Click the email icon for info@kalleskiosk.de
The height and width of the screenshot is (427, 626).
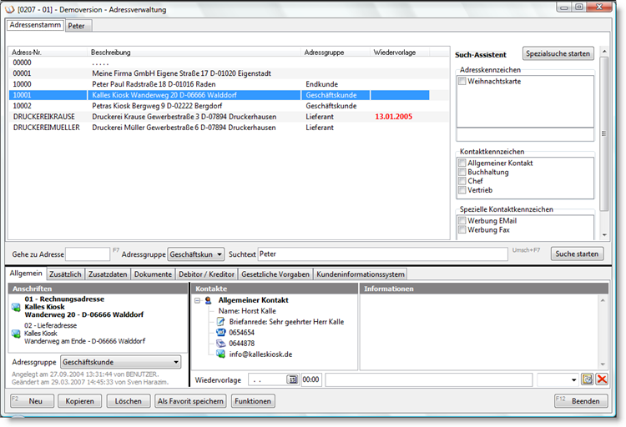(221, 354)
